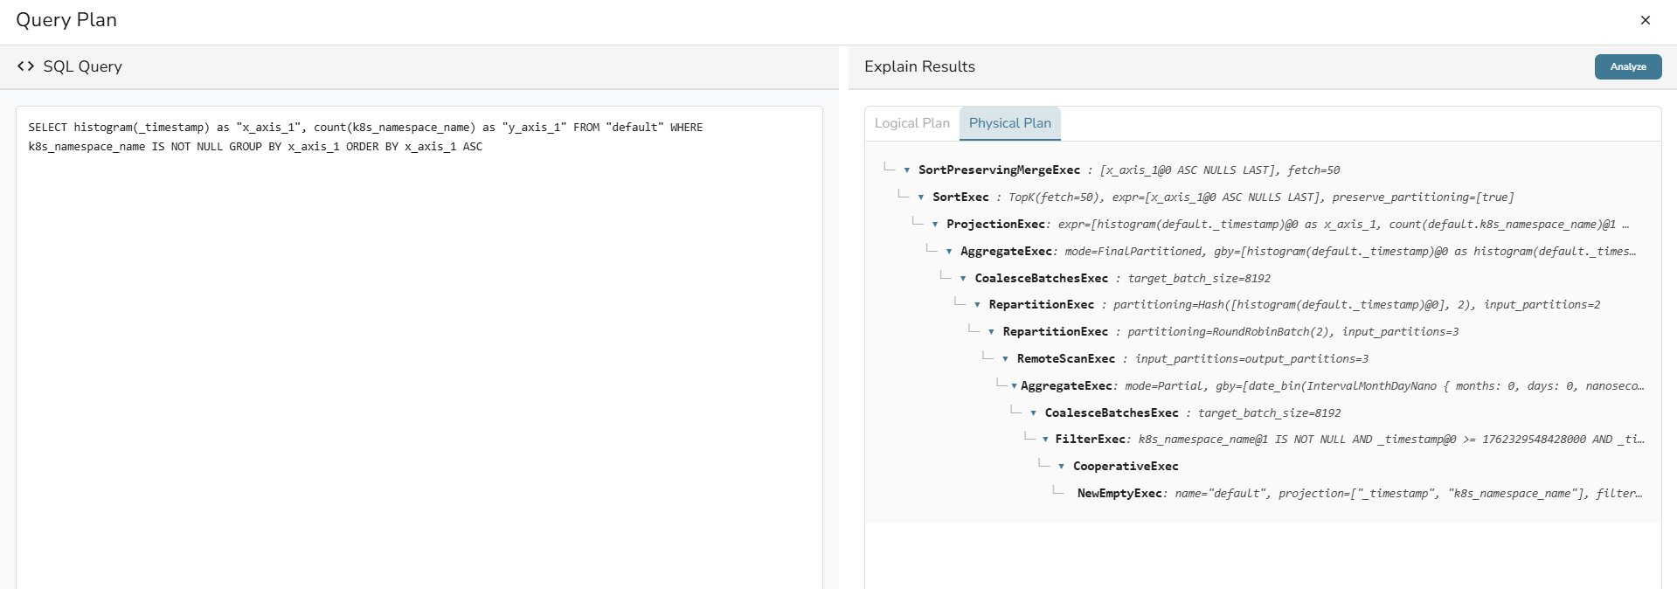
Task: Collapse the SortExec node arrow
Action: coord(921,197)
